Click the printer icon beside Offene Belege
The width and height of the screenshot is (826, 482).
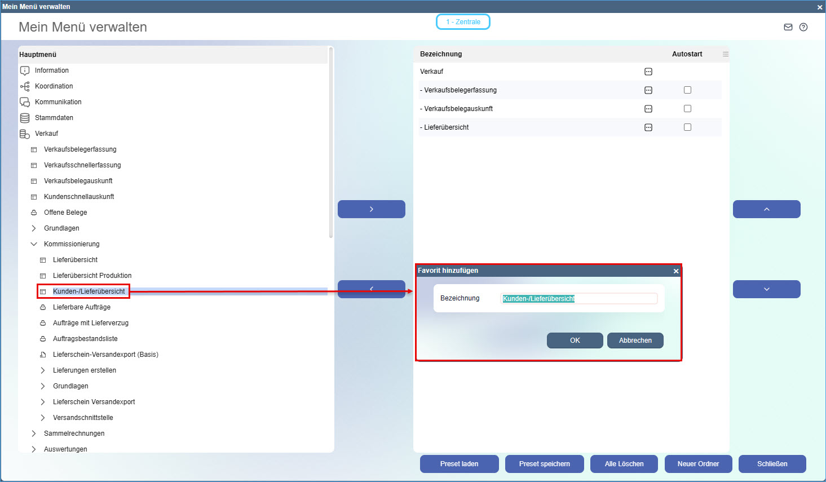pos(34,213)
